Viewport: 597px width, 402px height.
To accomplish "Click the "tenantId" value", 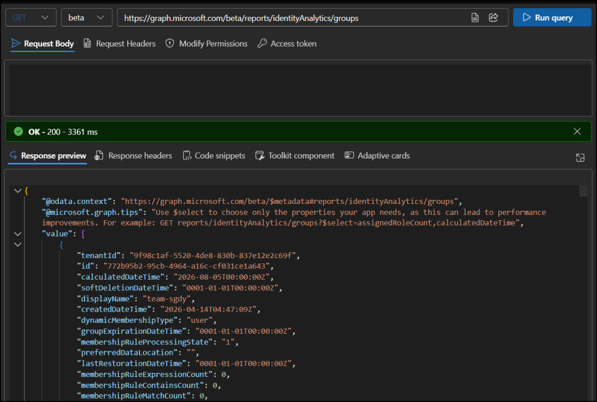I will [x=212, y=255].
